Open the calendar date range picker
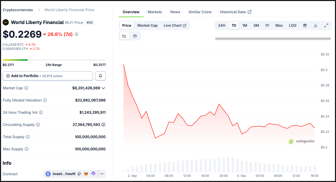The image size is (336, 182). click(305, 25)
